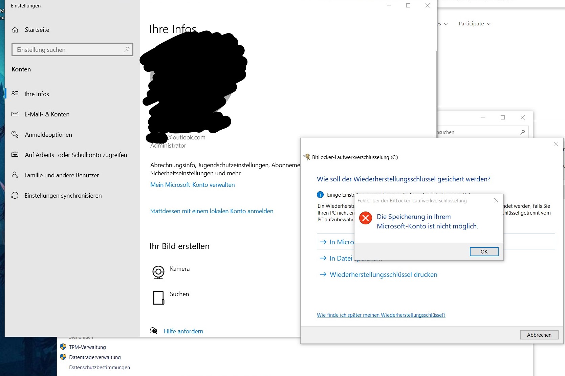
Task: Click OK in the BitLocker error dialog
Action: 484,251
